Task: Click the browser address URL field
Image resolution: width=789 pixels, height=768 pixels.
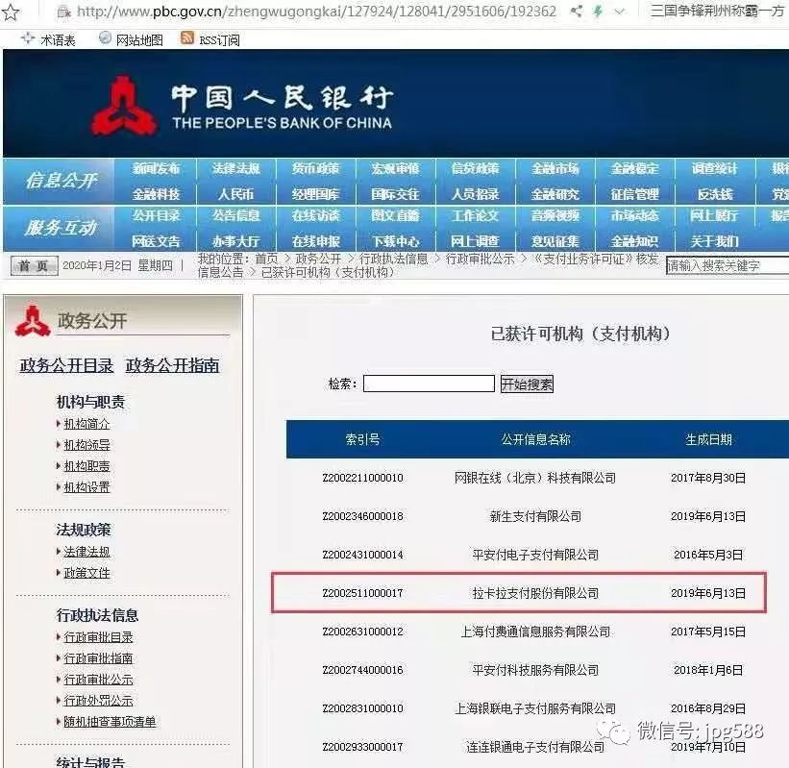Action: tap(316, 12)
